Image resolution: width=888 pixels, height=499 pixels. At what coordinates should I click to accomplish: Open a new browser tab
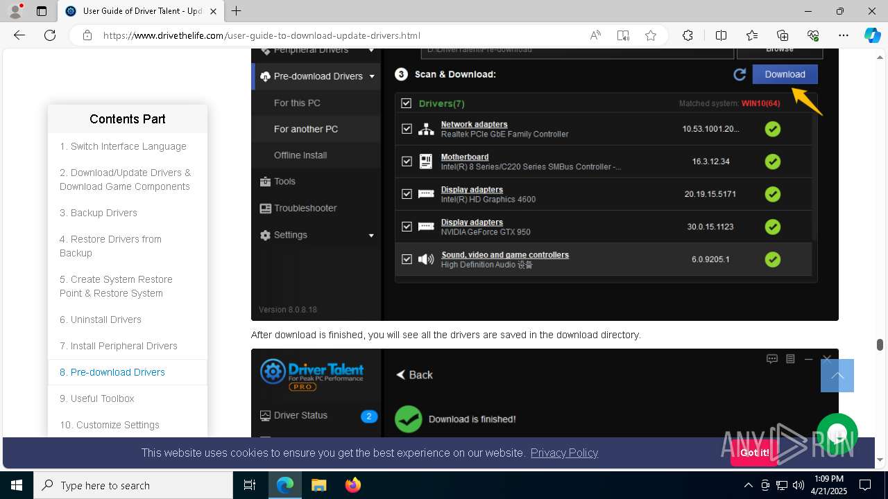click(x=237, y=11)
